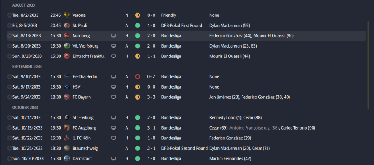Click the Hertha Berlin club badge
Screen dimensions: 374x165
coord(67,77)
